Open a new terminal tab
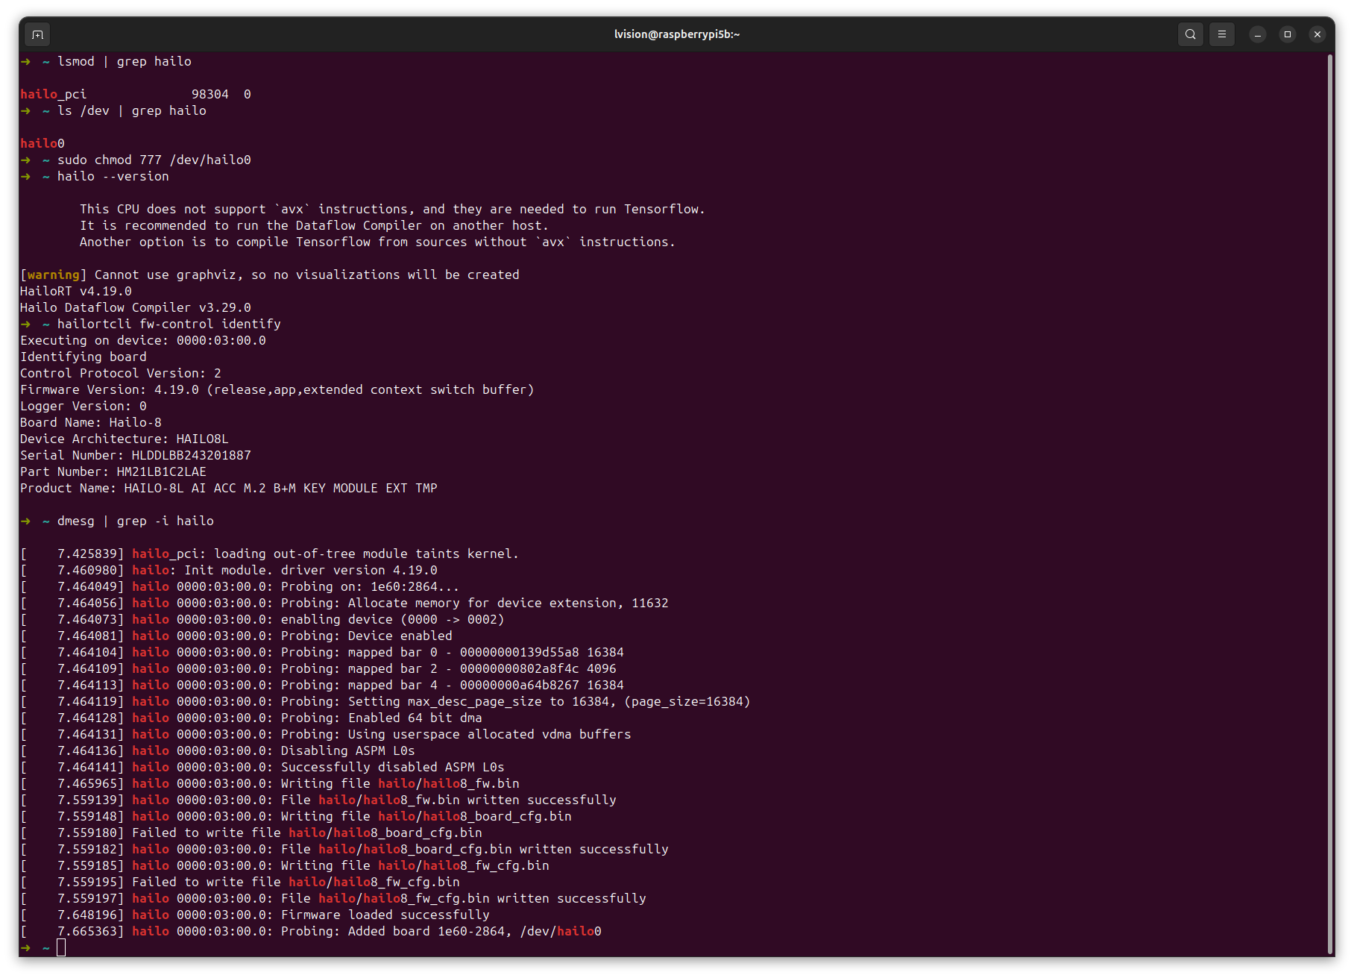The image size is (1354, 978). (38, 34)
